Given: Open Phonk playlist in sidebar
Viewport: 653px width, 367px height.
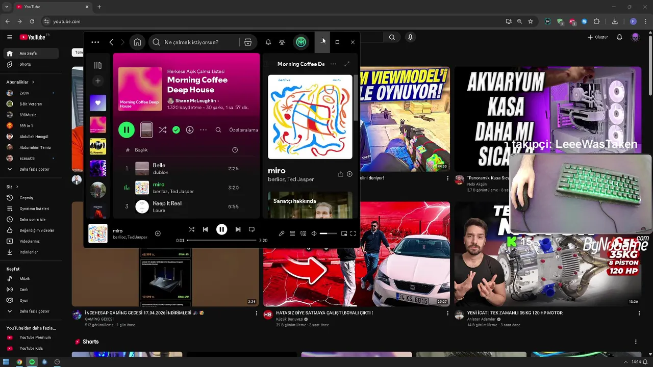Looking at the screenshot, I should pos(98,168).
